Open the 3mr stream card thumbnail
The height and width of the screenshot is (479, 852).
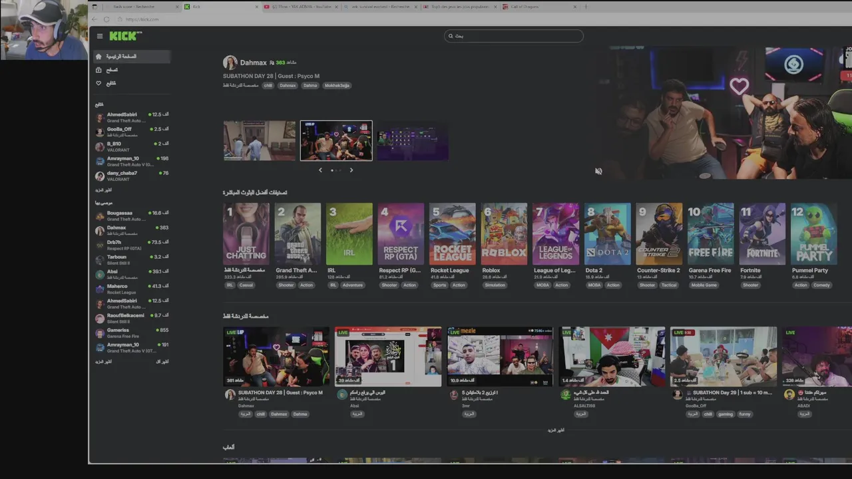500,356
